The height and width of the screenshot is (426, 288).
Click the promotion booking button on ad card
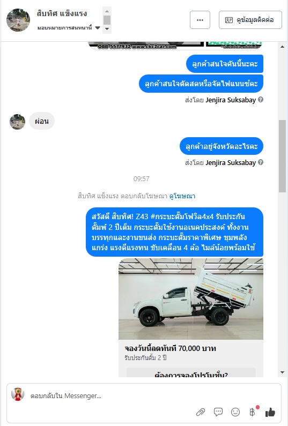[191, 373]
